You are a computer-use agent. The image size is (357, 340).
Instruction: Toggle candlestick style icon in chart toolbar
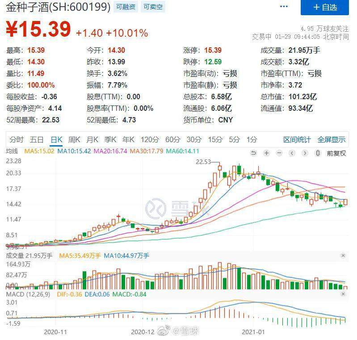(x=318, y=153)
